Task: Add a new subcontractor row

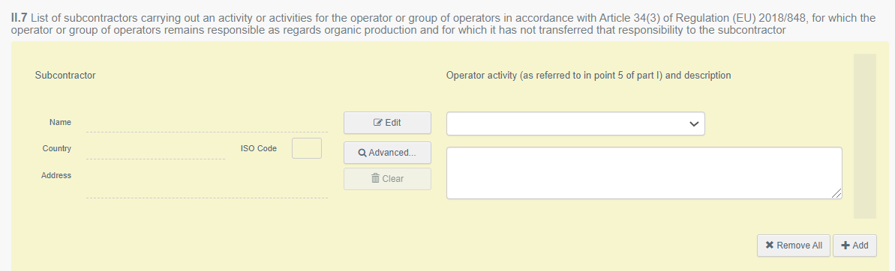Action: [x=854, y=246]
